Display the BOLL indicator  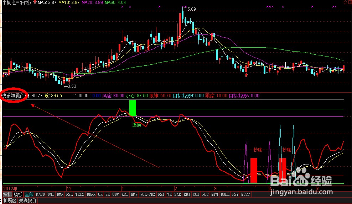[225, 194]
